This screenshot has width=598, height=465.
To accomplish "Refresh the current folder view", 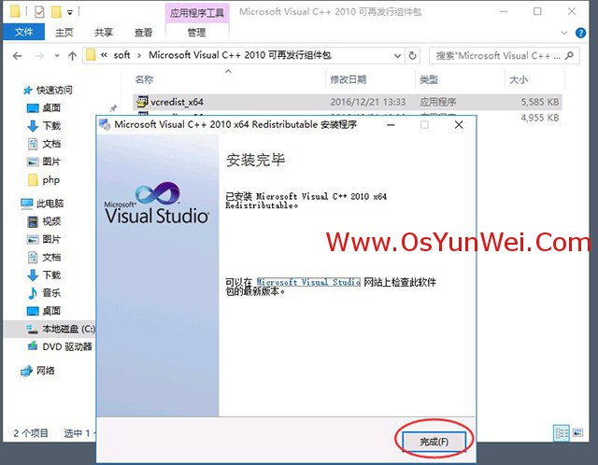I will [412, 56].
